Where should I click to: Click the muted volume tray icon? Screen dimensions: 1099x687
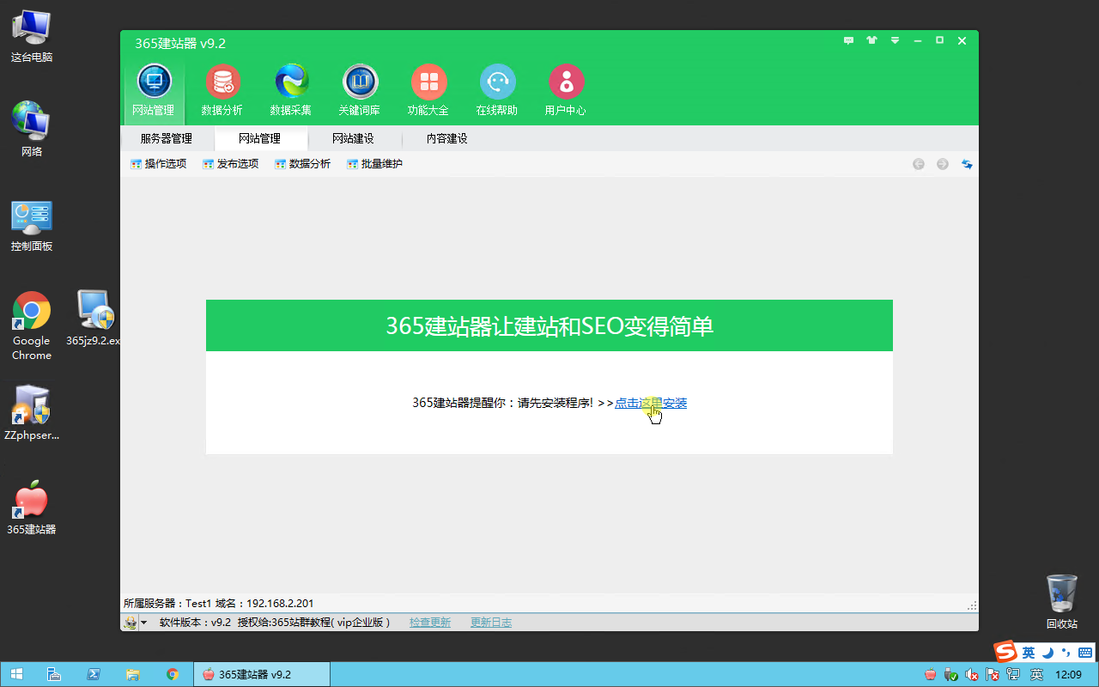(x=972, y=675)
